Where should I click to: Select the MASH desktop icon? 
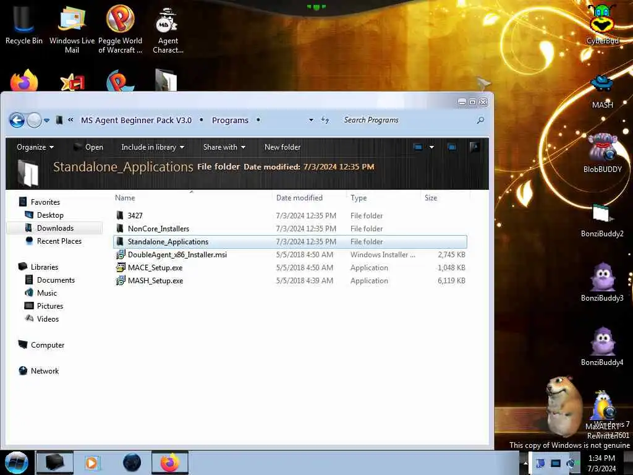click(x=602, y=92)
